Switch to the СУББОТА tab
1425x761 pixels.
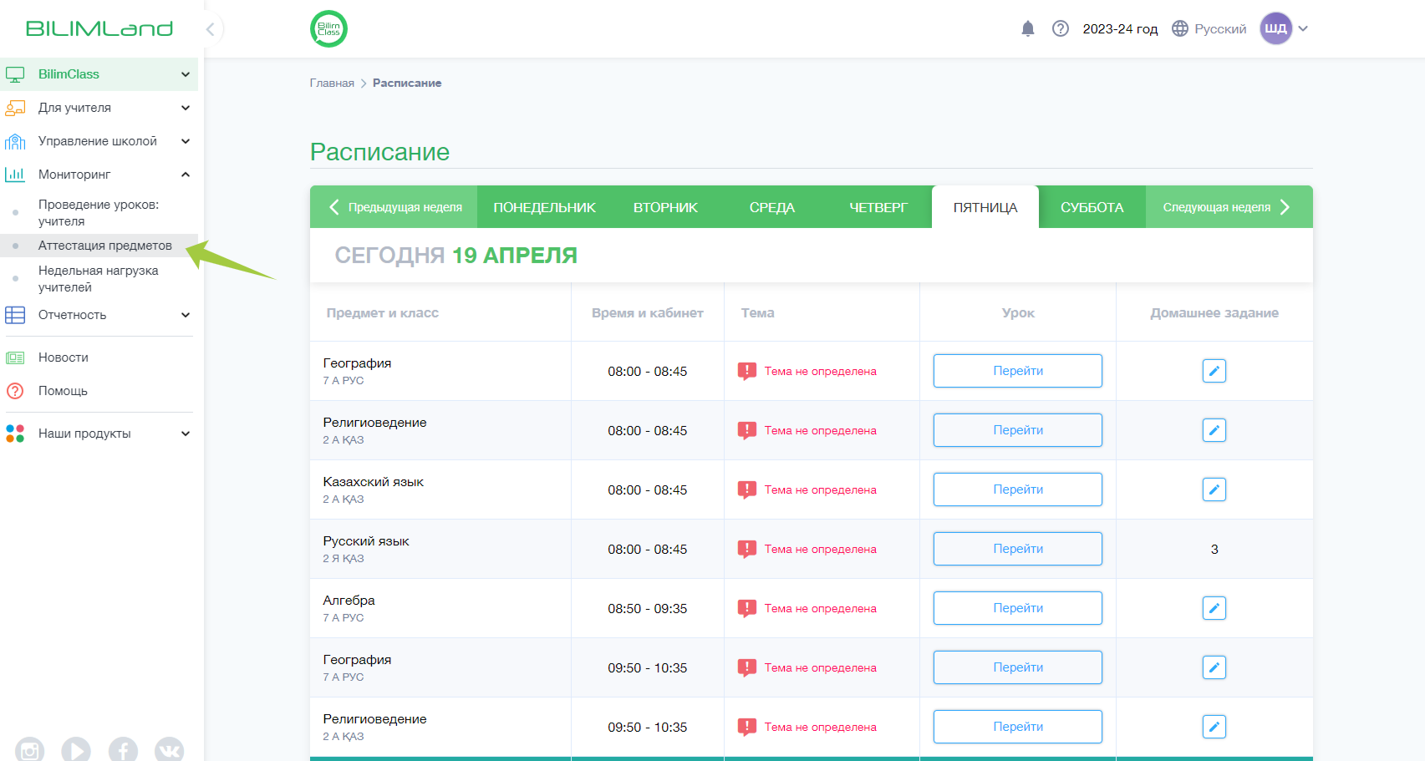(x=1092, y=207)
